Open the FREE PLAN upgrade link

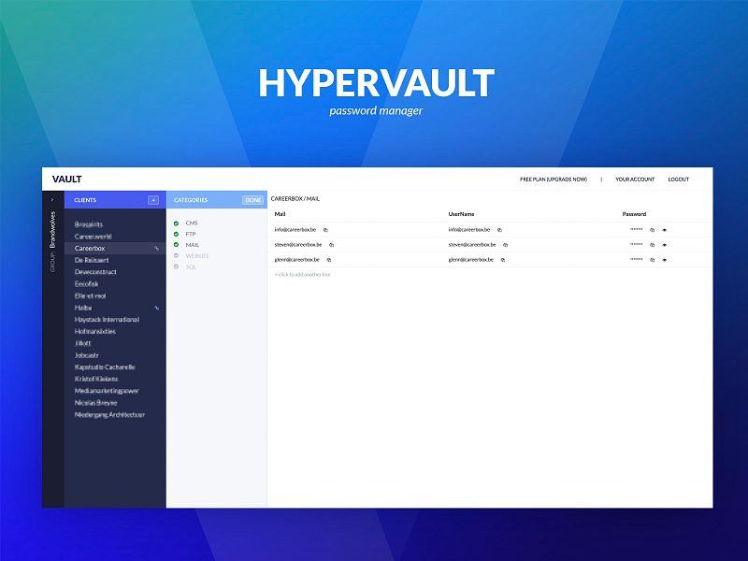click(554, 179)
